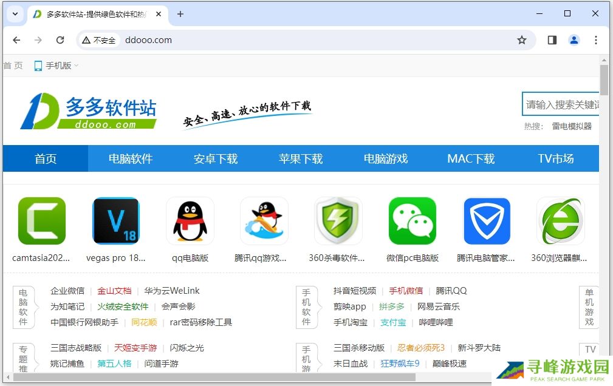
Task: Open the Chrome three-dot menu
Action: tap(595, 40)
